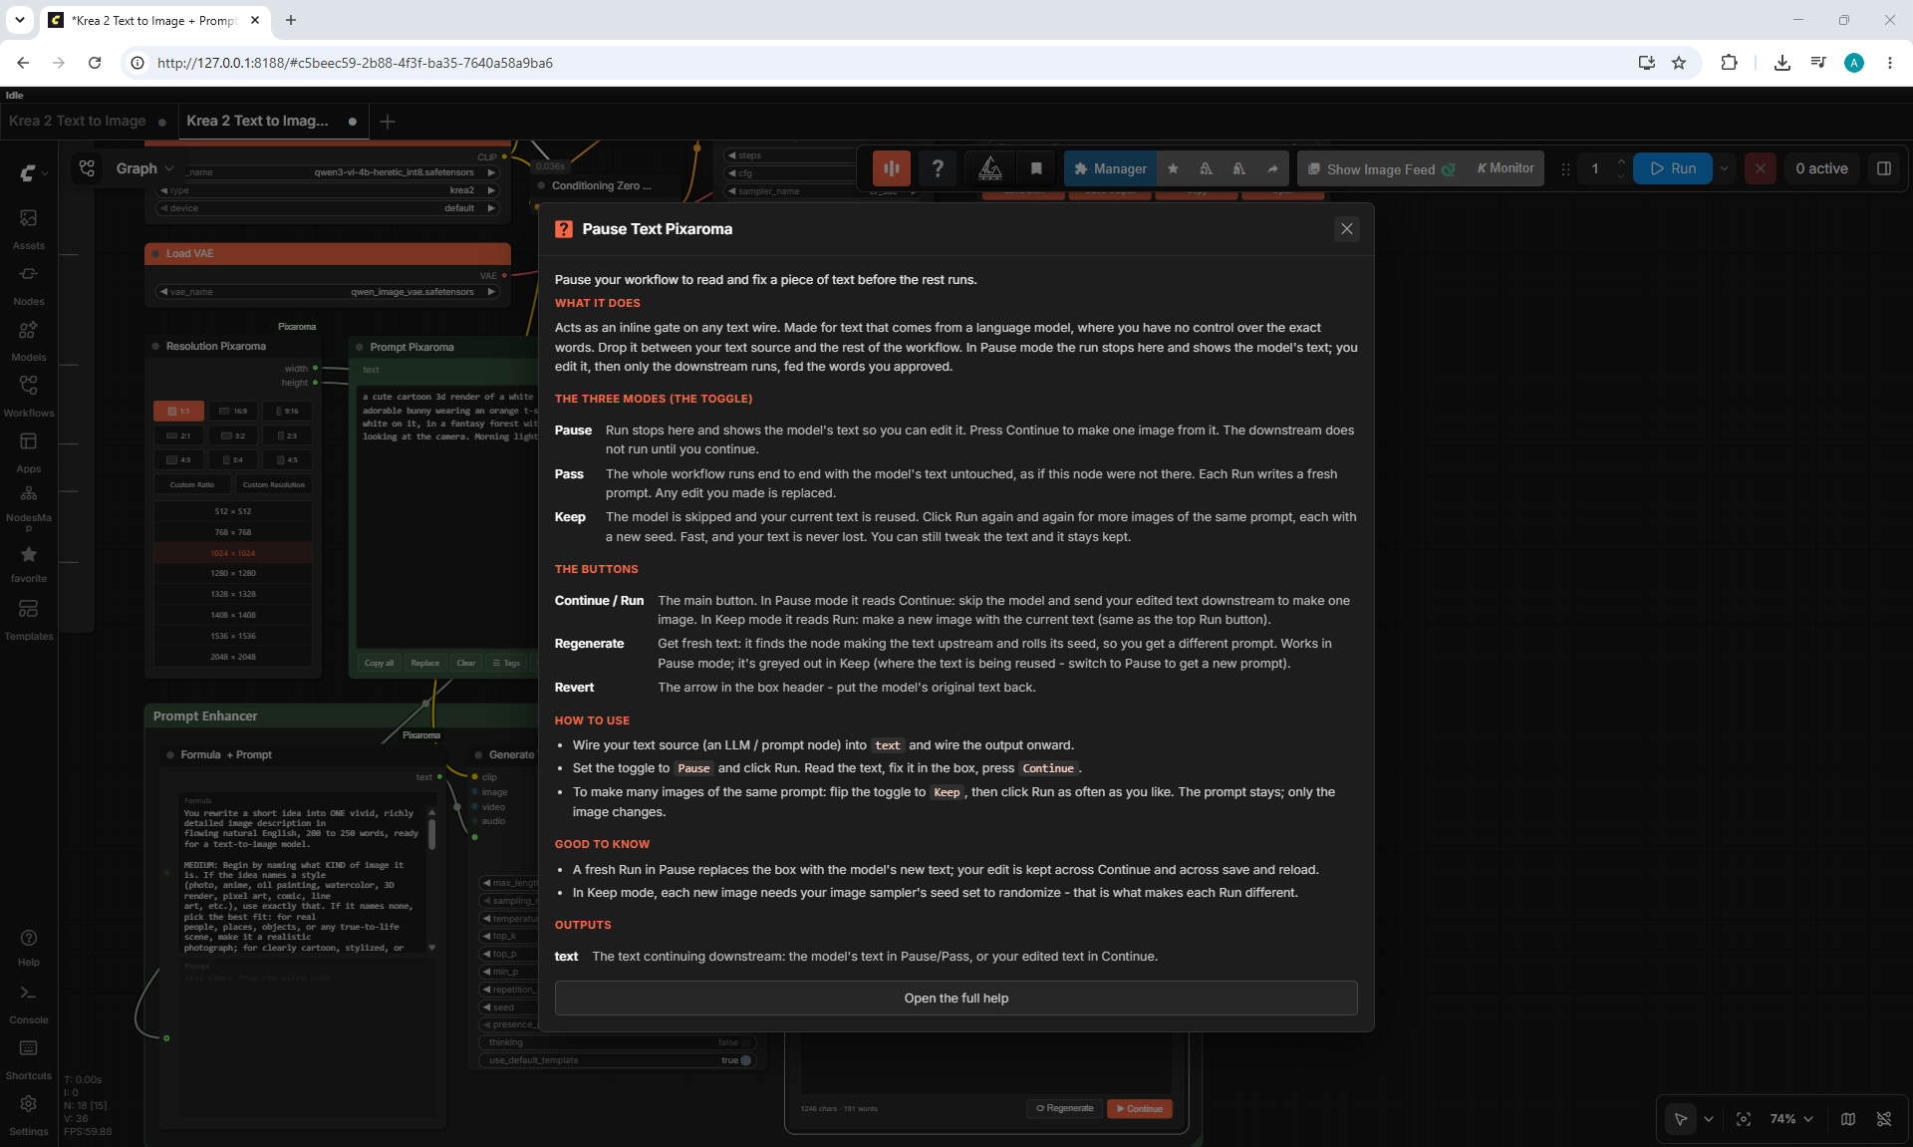Open the Run options dropdown arrow
Image resolution: width=1913 pixels, height=1147 pixels.
point(1724,168)
